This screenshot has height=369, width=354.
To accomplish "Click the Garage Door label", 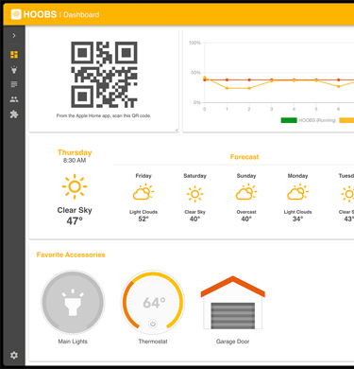I will pos(233,342).
